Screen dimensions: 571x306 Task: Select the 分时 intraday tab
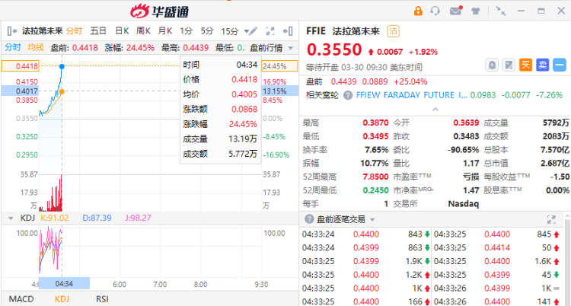[x=74, y=31]
